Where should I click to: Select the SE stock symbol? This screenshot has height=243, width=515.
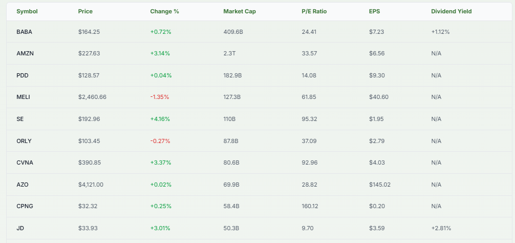tap(20, 119)
